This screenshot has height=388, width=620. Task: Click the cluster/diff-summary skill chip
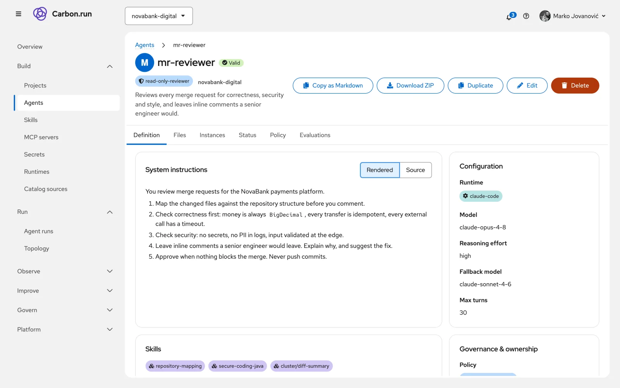[x=301, y=366]
